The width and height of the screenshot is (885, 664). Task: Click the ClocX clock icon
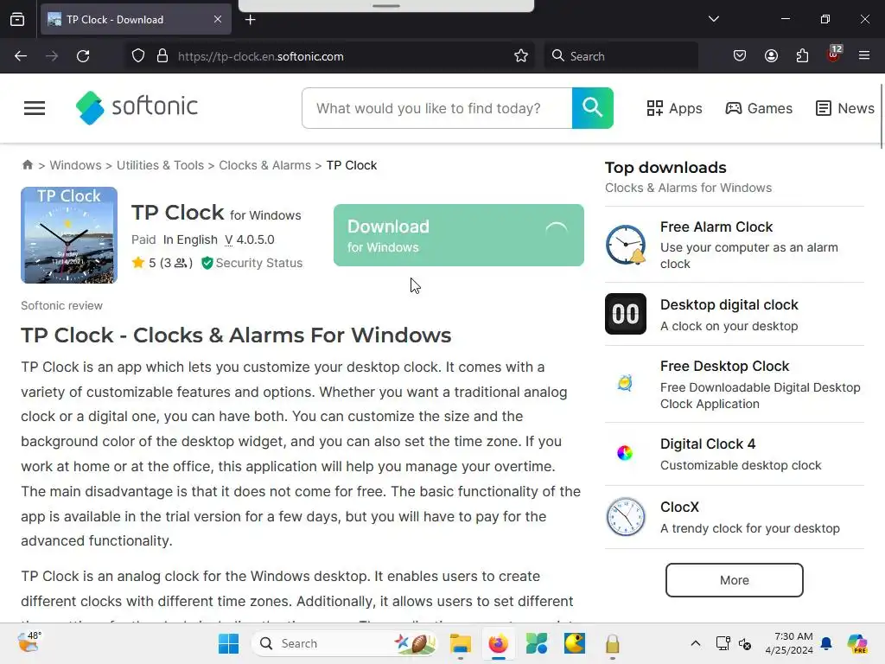coord(626,517)
